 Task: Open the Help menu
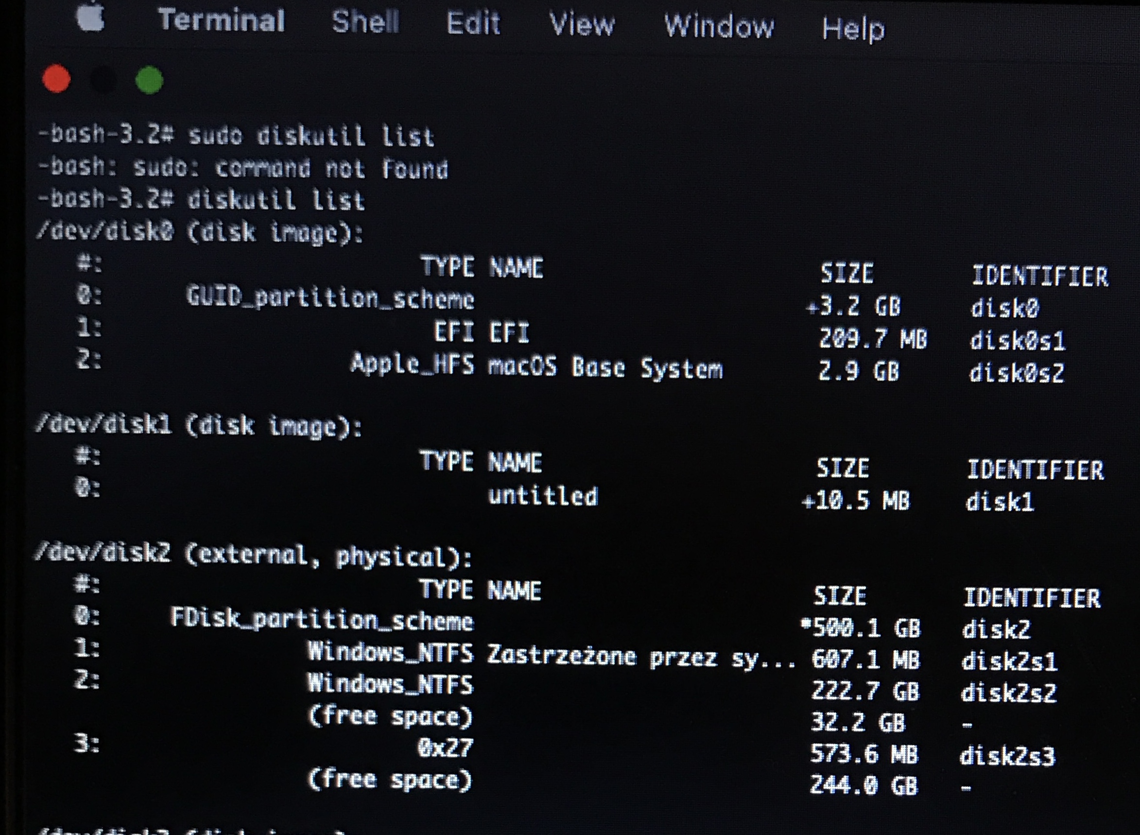coord(853,28)
